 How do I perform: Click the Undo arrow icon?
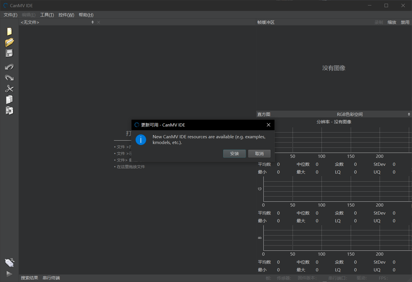pyautogui.click(x=9, y=67)
